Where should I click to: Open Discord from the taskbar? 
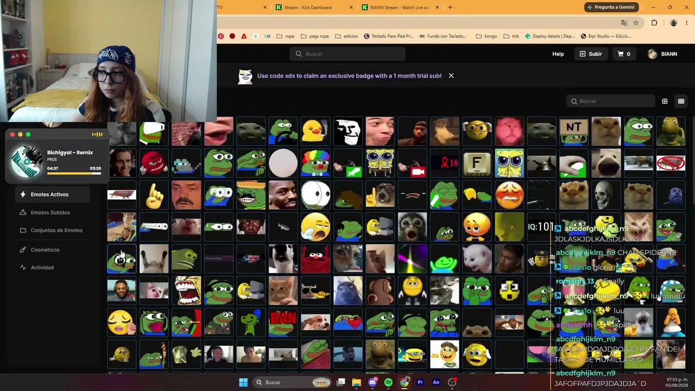[x=372, y=382]
